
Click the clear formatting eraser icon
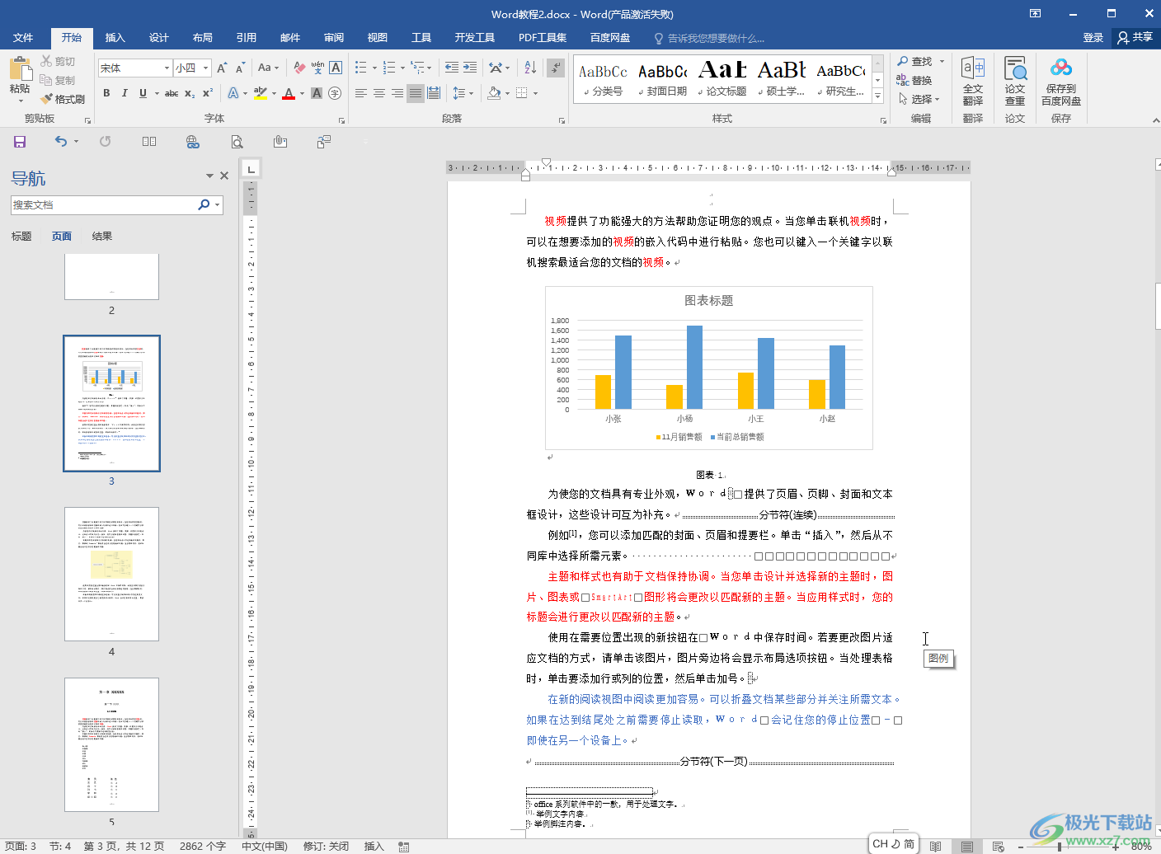pyautogui.click(x=299, y=68)
